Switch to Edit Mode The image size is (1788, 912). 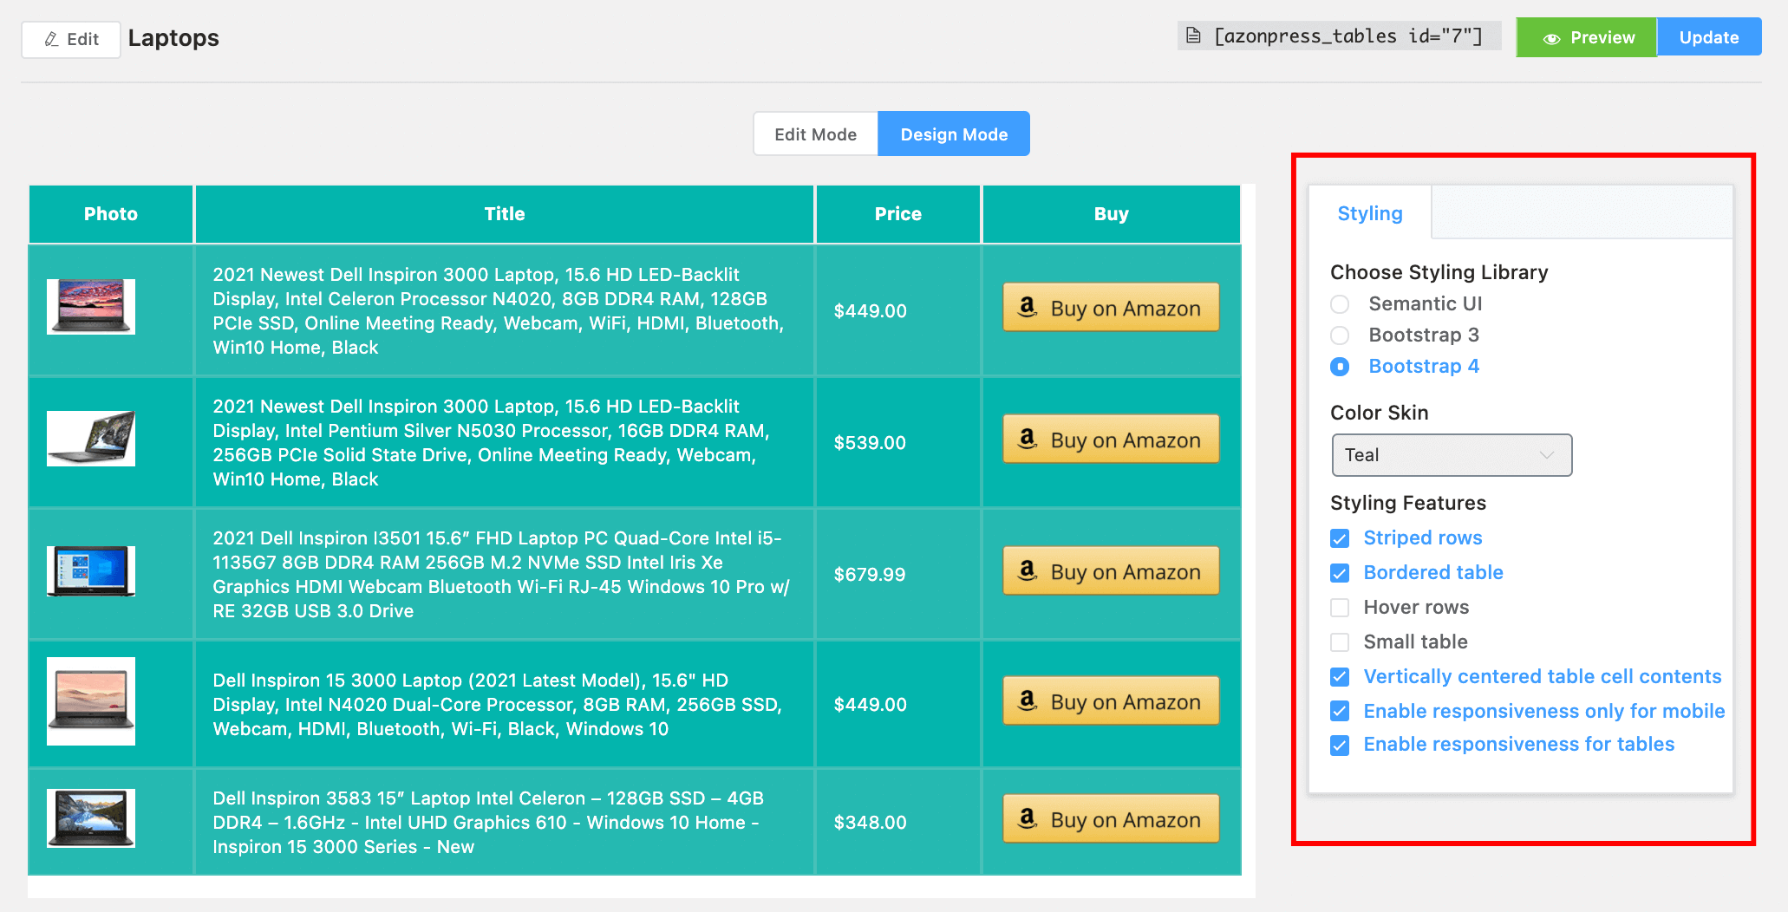(816, 134)
